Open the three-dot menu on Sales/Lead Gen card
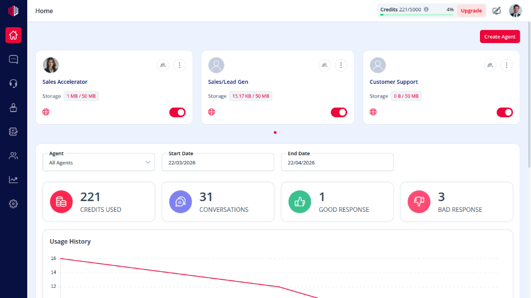This screenshot has width=531, height=298. 341,65
